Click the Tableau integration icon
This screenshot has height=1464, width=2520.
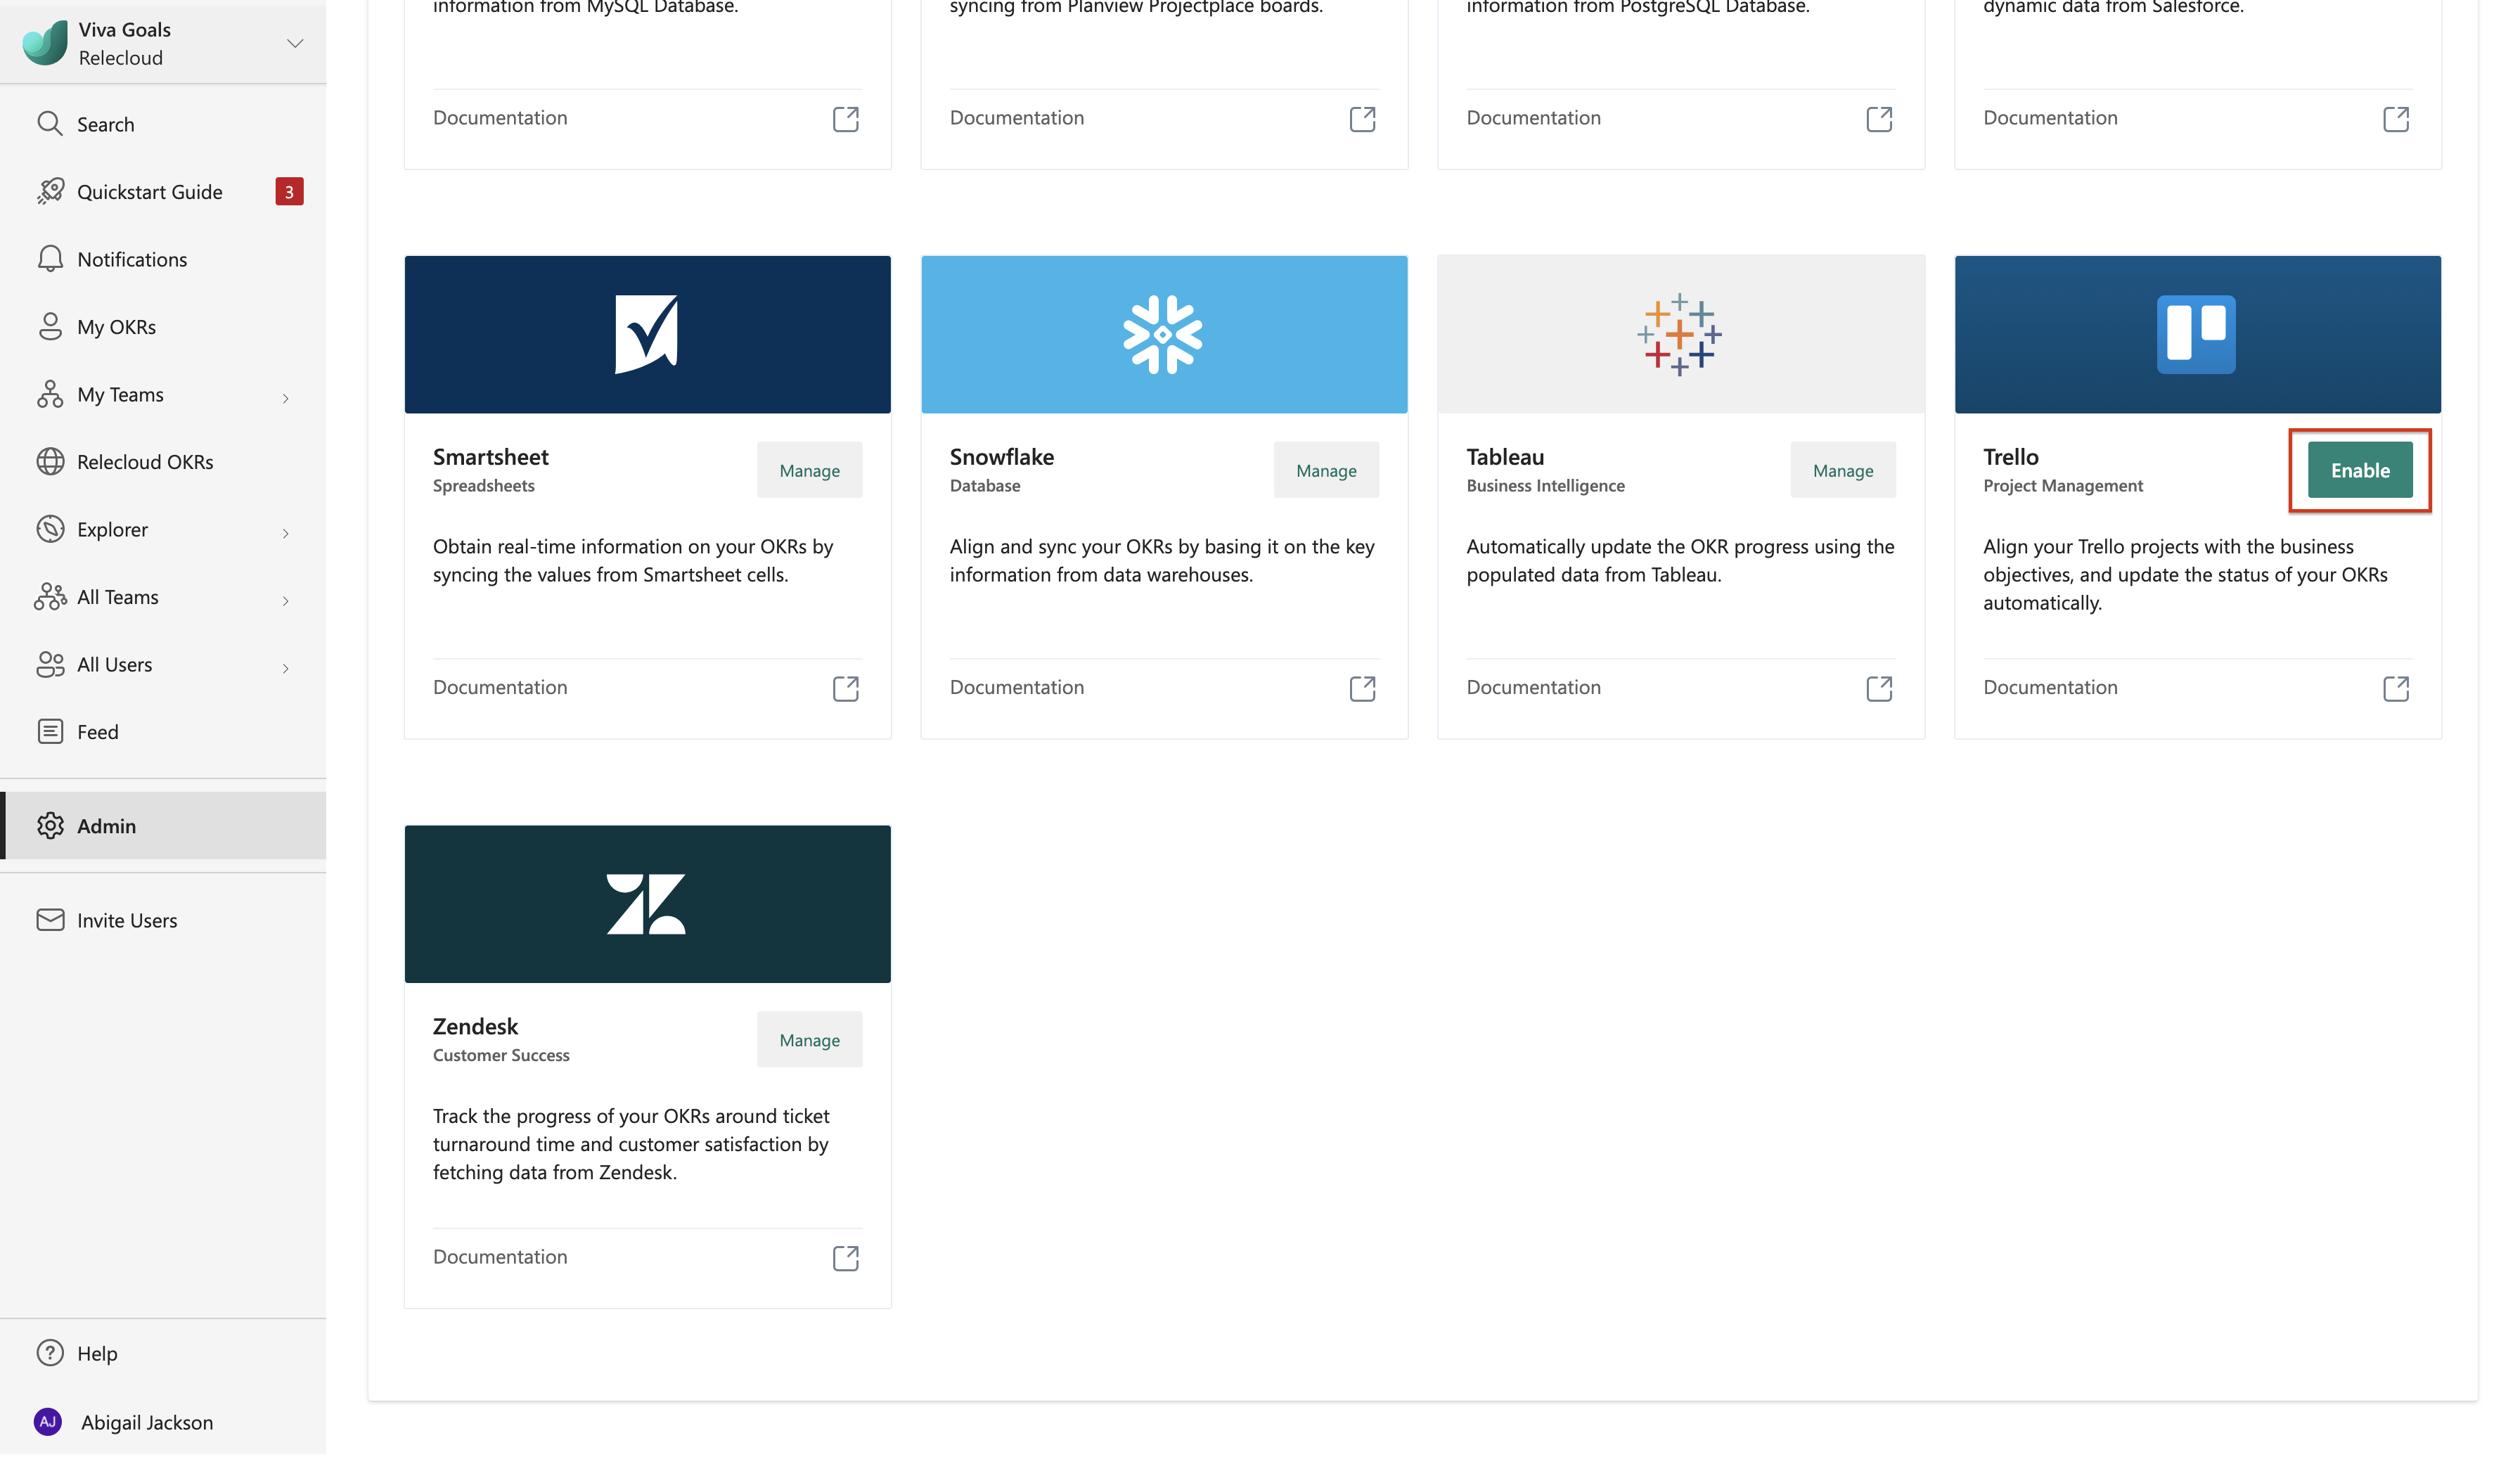point(1680,333)
